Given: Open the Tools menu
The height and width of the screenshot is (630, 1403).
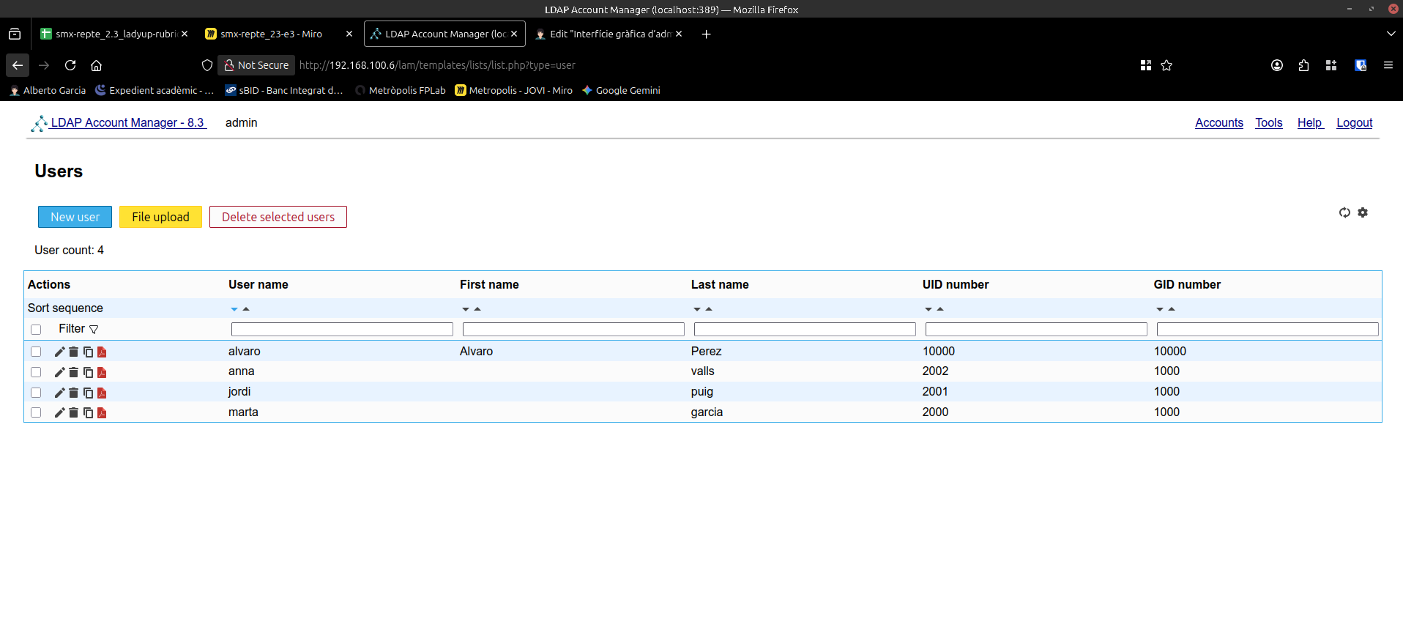Looking at the screenshot, I should click(1268, 122).
